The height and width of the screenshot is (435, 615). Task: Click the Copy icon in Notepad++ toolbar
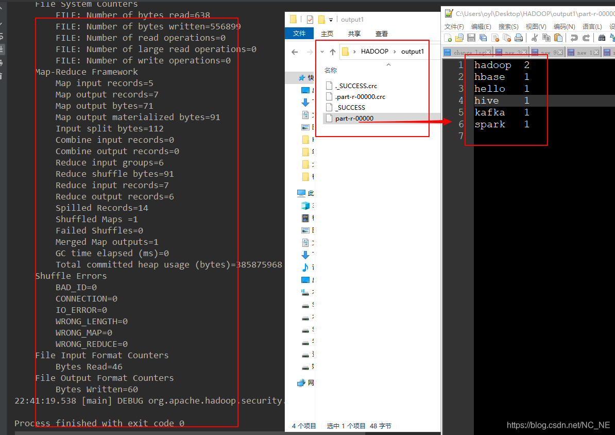tap(546, 38)
